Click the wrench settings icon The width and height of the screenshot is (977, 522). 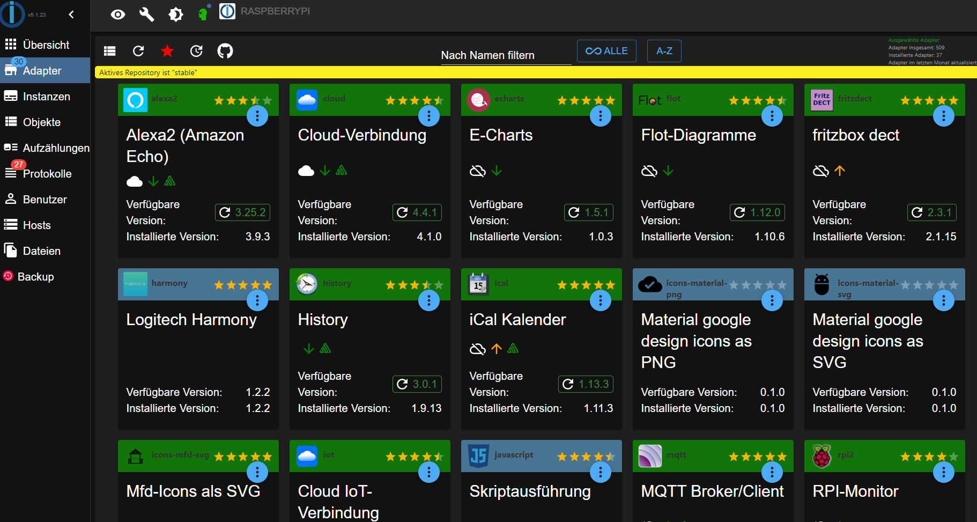(146, 14)
